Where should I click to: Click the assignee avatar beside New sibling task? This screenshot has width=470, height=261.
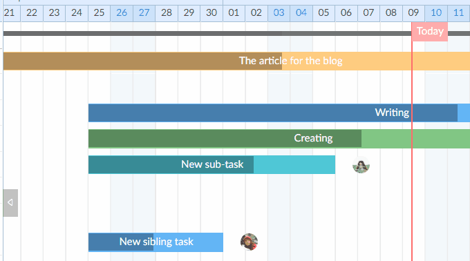249,242
